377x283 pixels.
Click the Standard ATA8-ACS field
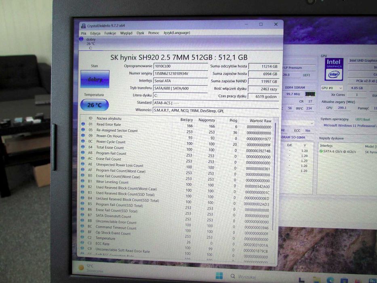point(216,103)
